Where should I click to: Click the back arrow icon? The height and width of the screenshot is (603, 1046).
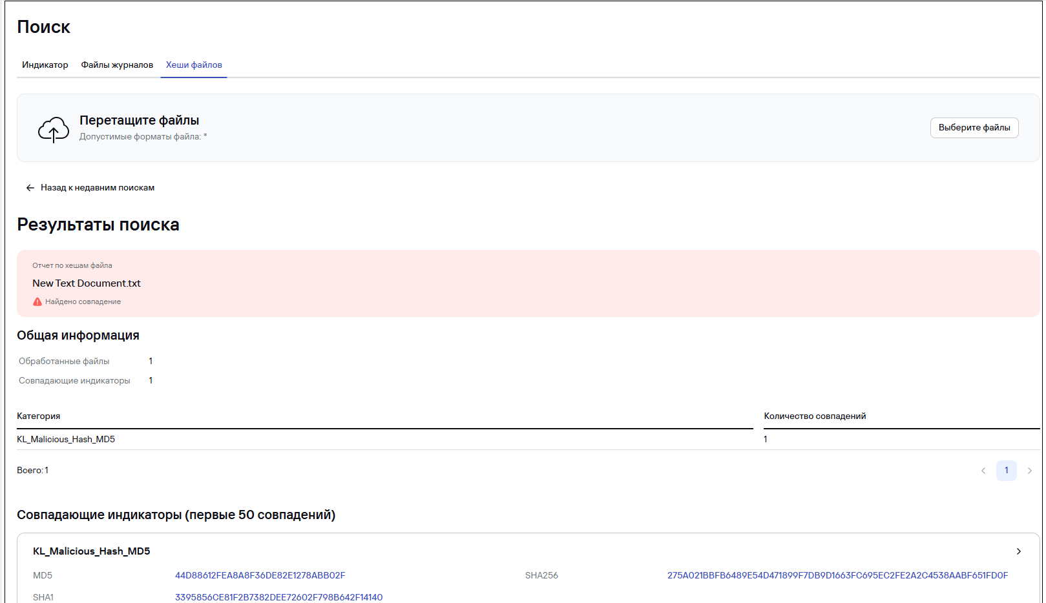(x=30, y=188)
